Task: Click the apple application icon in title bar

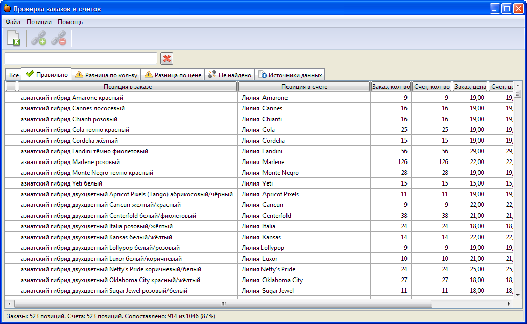Action: click(7, 8)
